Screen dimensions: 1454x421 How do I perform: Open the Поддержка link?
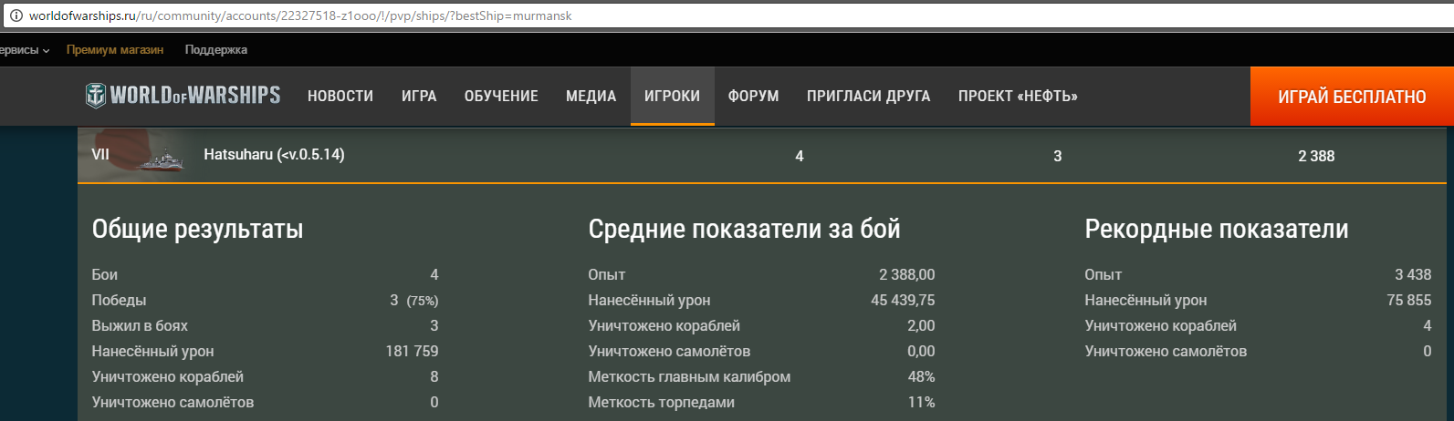pos(216,50)
